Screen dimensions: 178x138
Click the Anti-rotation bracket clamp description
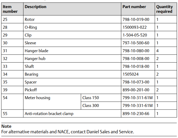pyautogui.click(x=49, y=114)
